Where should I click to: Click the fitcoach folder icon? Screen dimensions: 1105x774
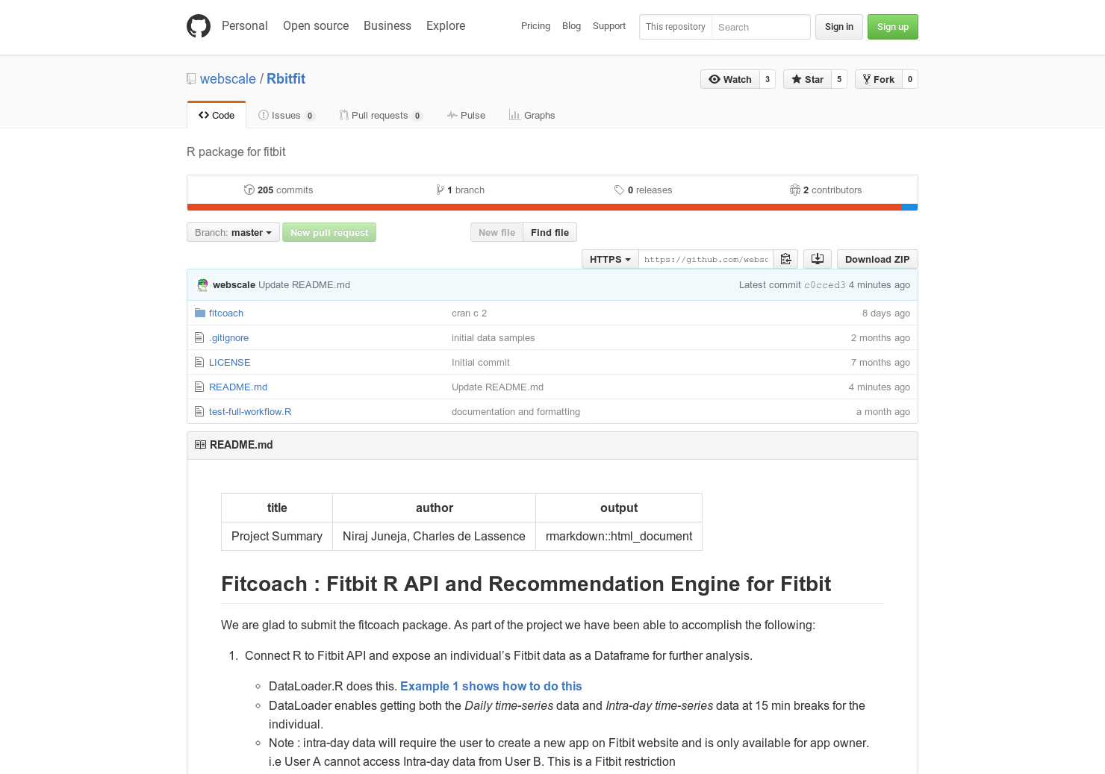pyautogui.click(x=199, y=312)
